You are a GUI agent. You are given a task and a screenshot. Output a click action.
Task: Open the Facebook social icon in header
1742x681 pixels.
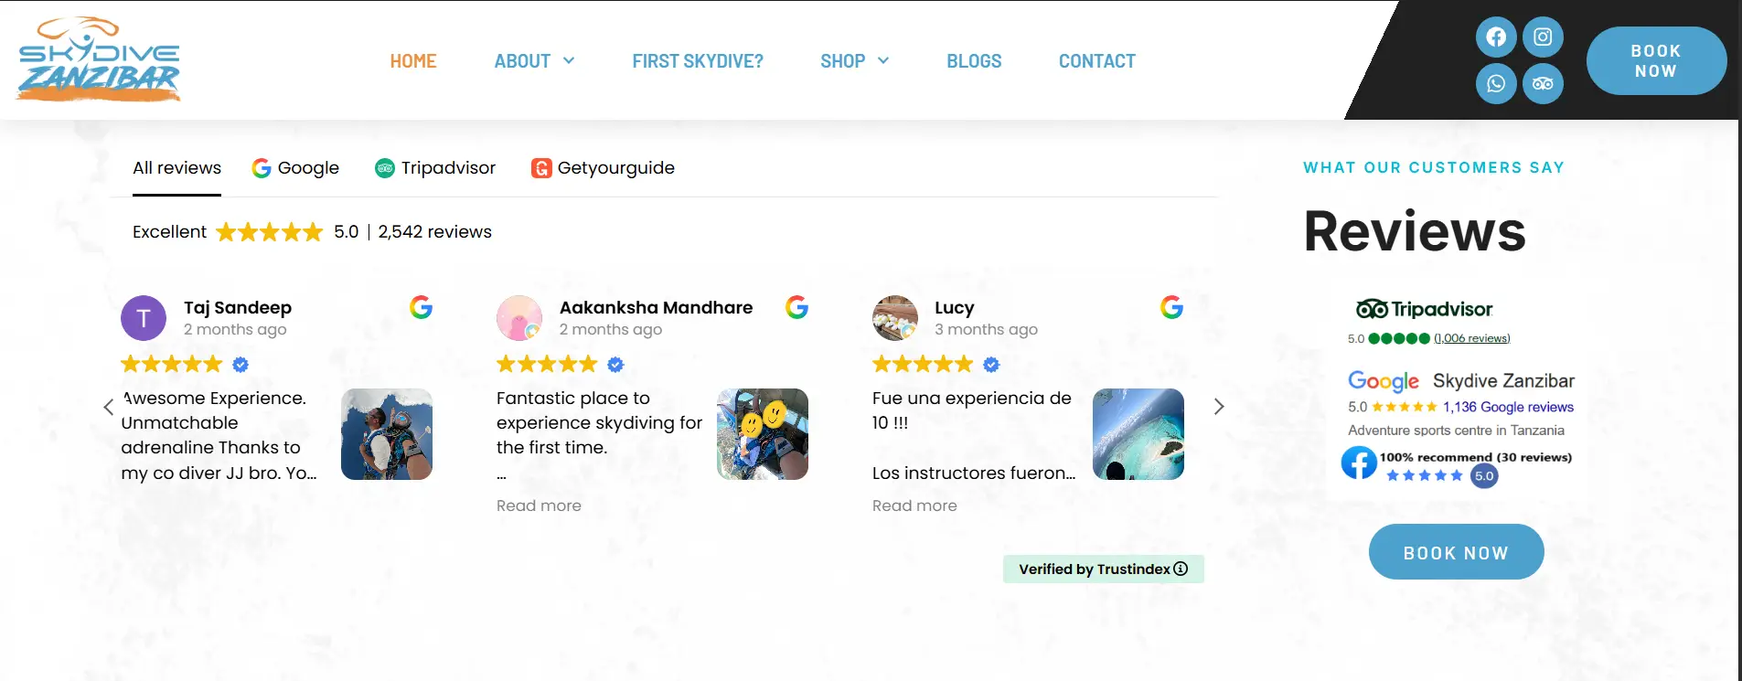1496,37
